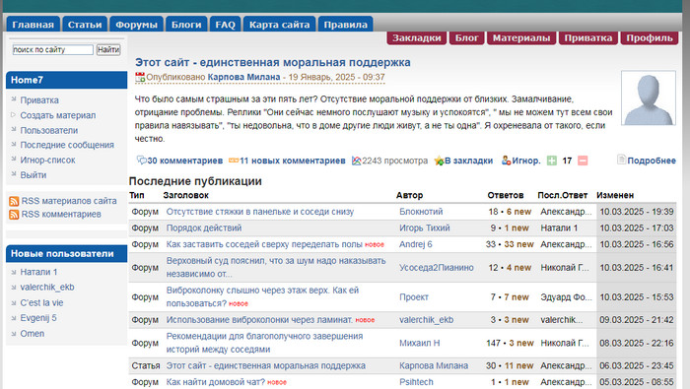Click the RSS icon for site materials

(x=14, y=201)
